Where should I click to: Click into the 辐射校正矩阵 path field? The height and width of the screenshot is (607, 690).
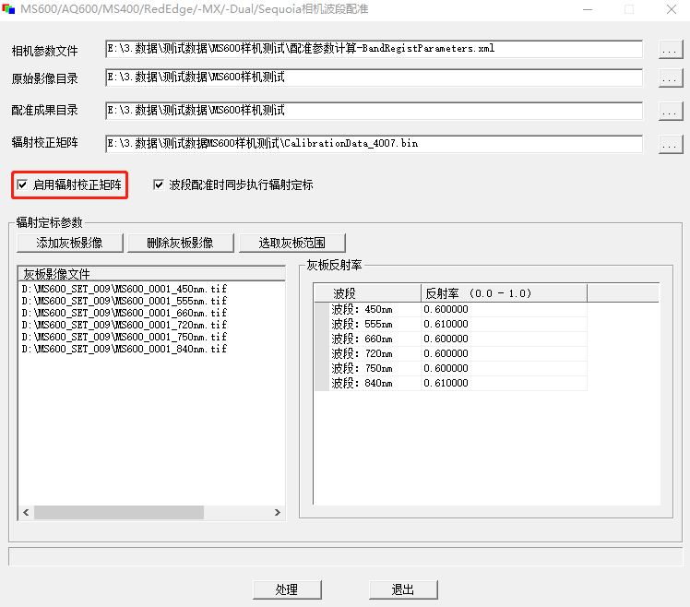point(374,144)
